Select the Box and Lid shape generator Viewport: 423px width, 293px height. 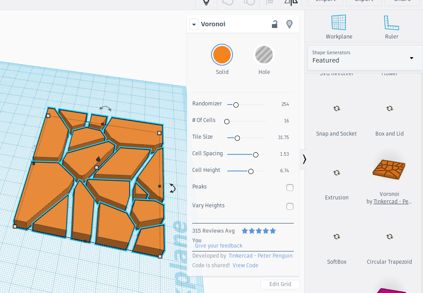pos(389,119)
